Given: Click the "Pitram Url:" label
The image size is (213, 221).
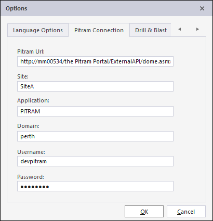Looking at the screenshot, I should click(x=31, y=51).
